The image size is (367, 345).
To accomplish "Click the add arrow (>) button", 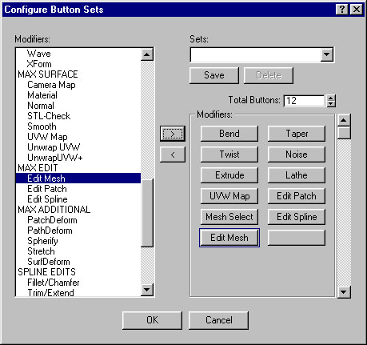I will [x=173, y=134].
